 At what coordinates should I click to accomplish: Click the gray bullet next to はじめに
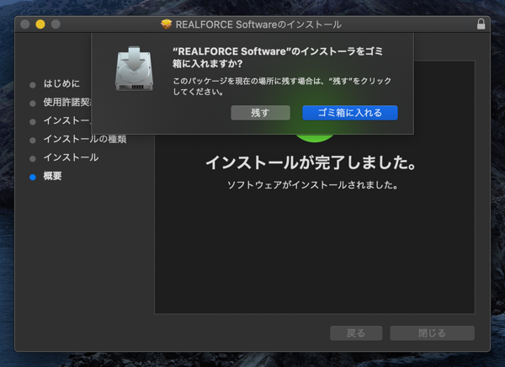33,85
